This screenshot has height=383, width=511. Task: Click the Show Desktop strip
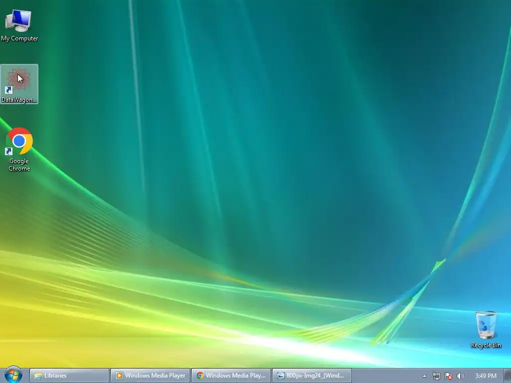(508, 376)
